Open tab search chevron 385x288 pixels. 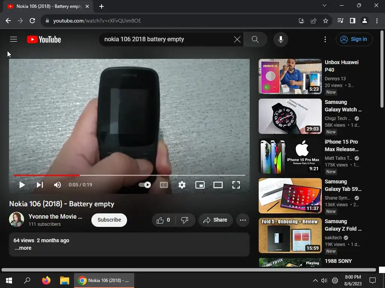pyautogui.click(x=324, y=5)
